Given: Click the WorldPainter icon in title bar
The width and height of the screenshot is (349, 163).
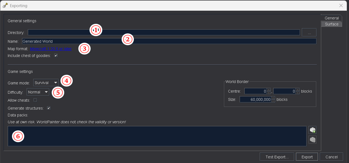Looking at the screenshot, I should pyautogui.click(x=5, y=5).
